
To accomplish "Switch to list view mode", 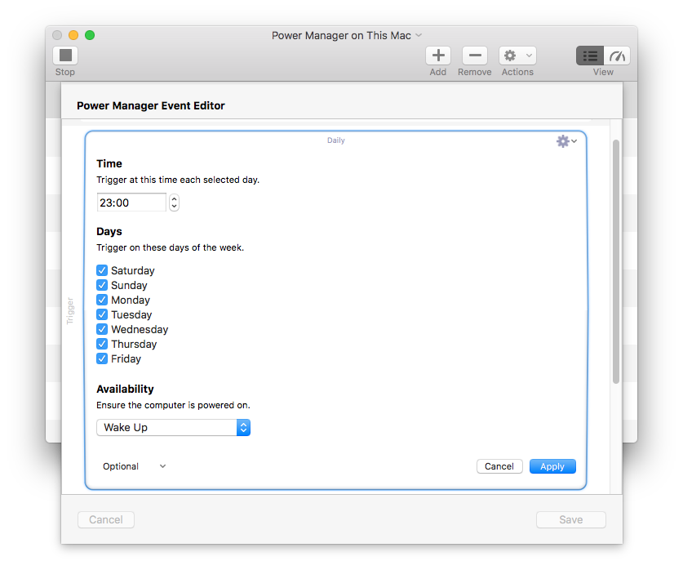I will click(590, 56).
